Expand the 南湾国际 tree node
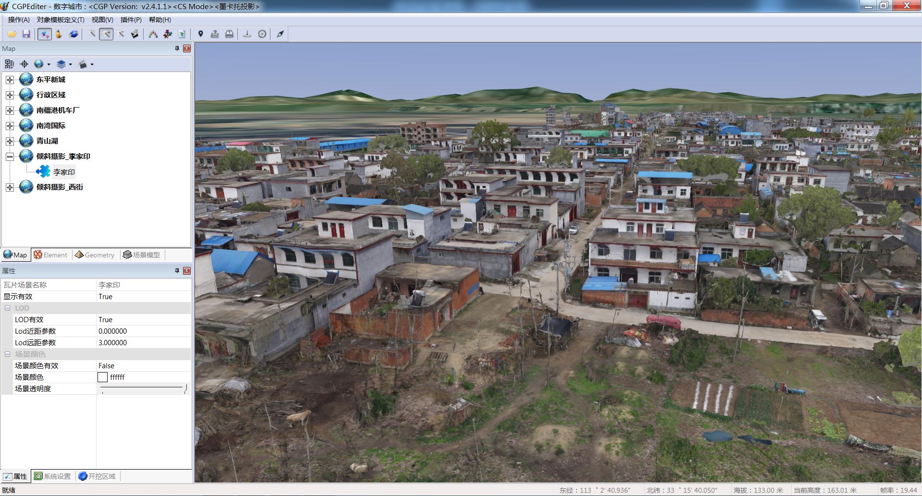The image size is (922, 496). [10, 126]
